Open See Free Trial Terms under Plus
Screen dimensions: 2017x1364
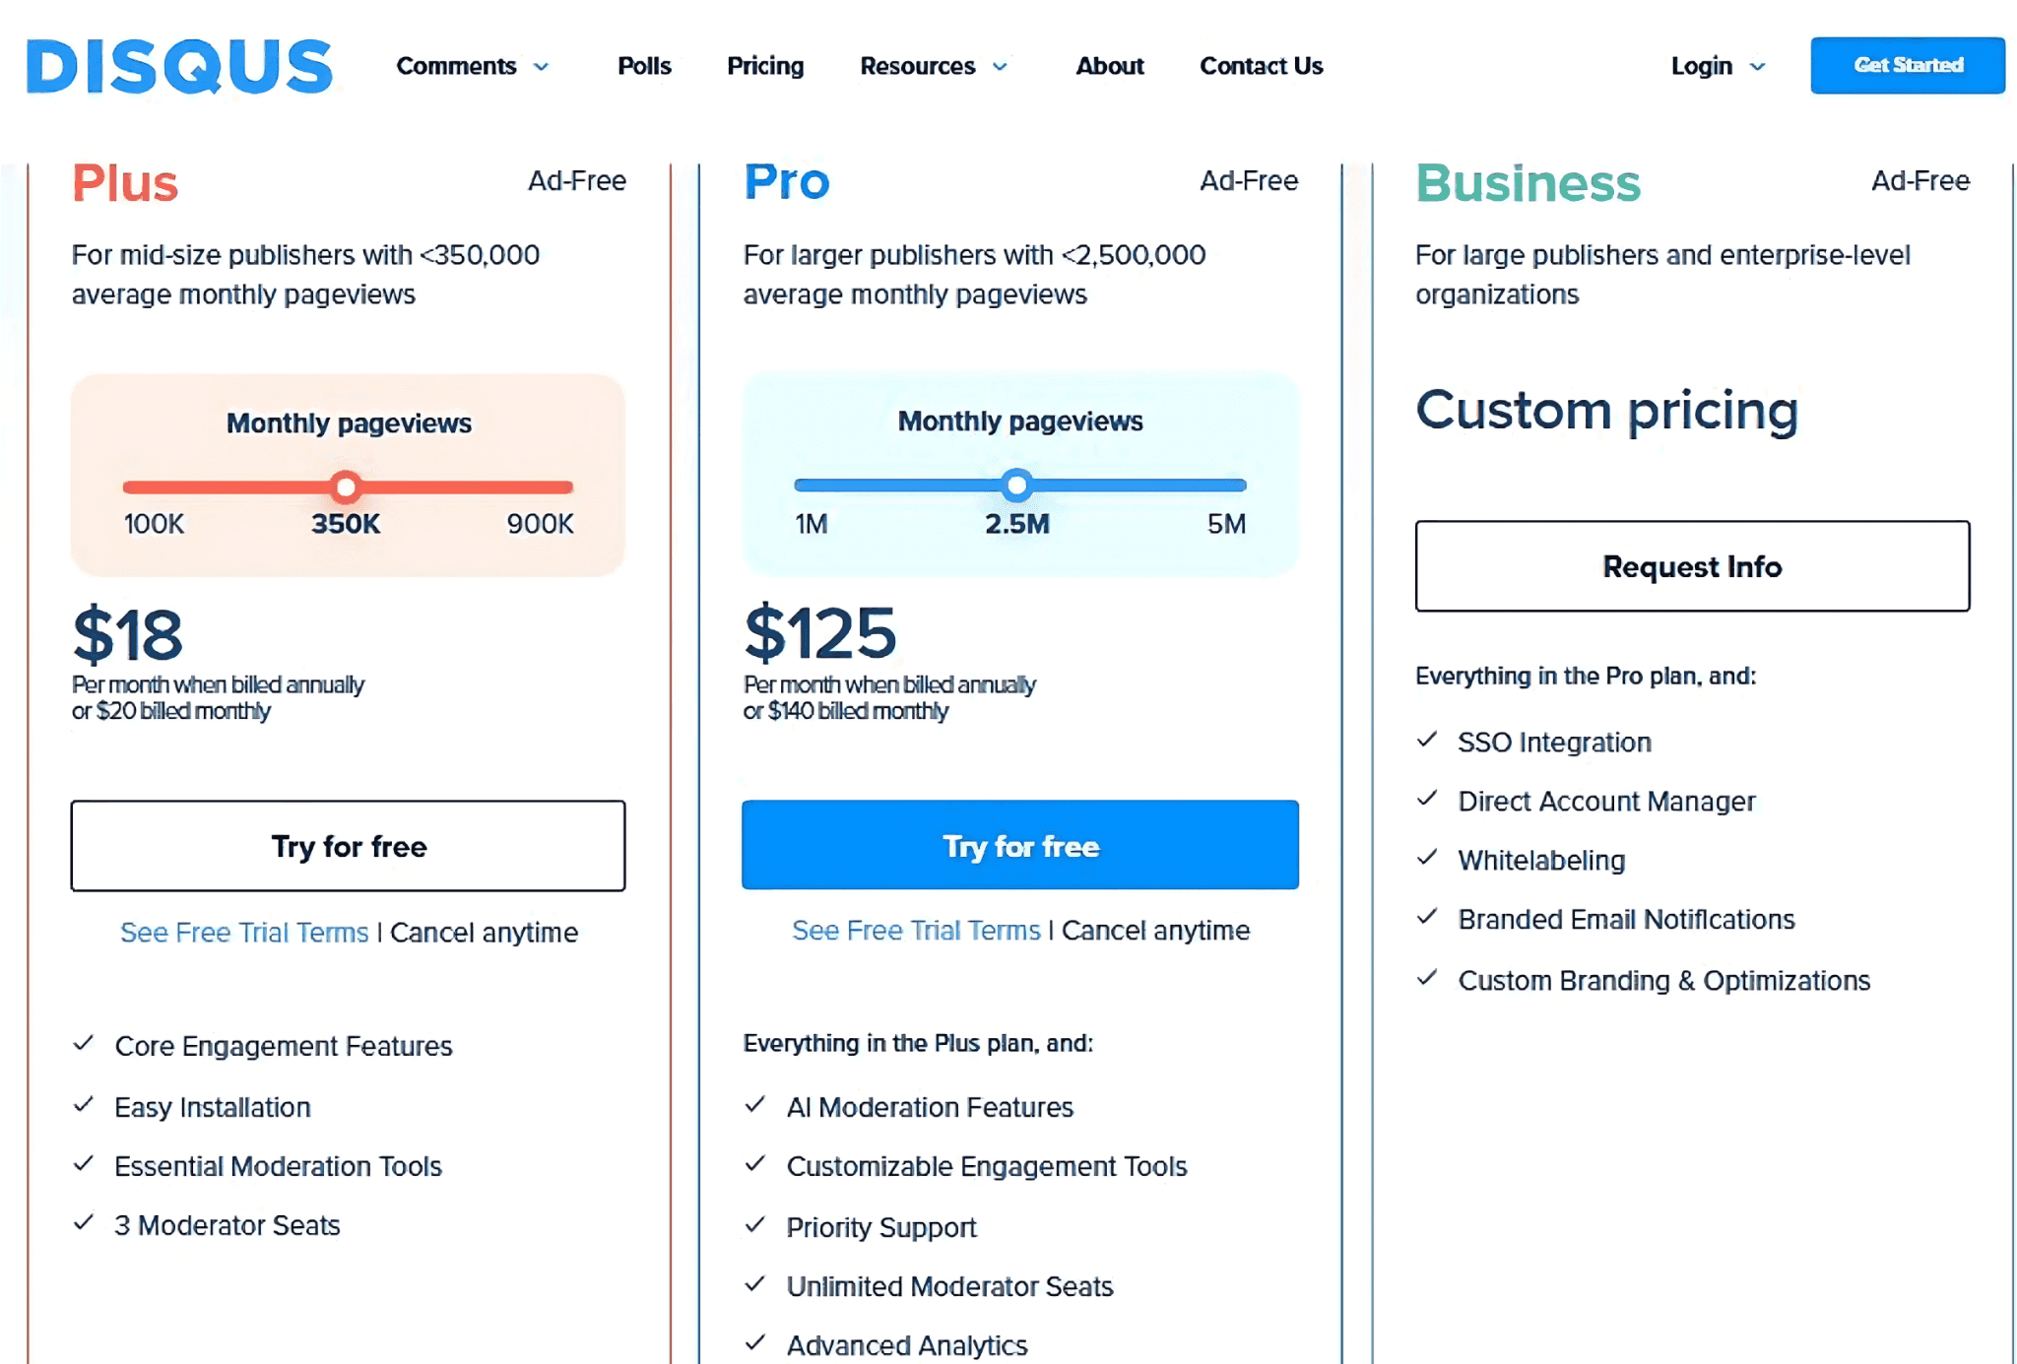[x=244, y=932]
